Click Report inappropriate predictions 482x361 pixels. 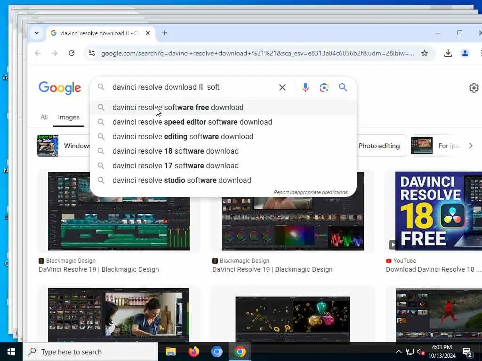311,192
